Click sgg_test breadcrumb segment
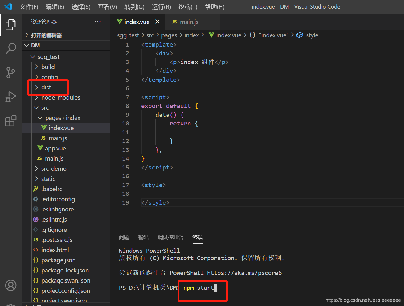The image size is (404, 306). pyautogui.click(x=128, y=35)
